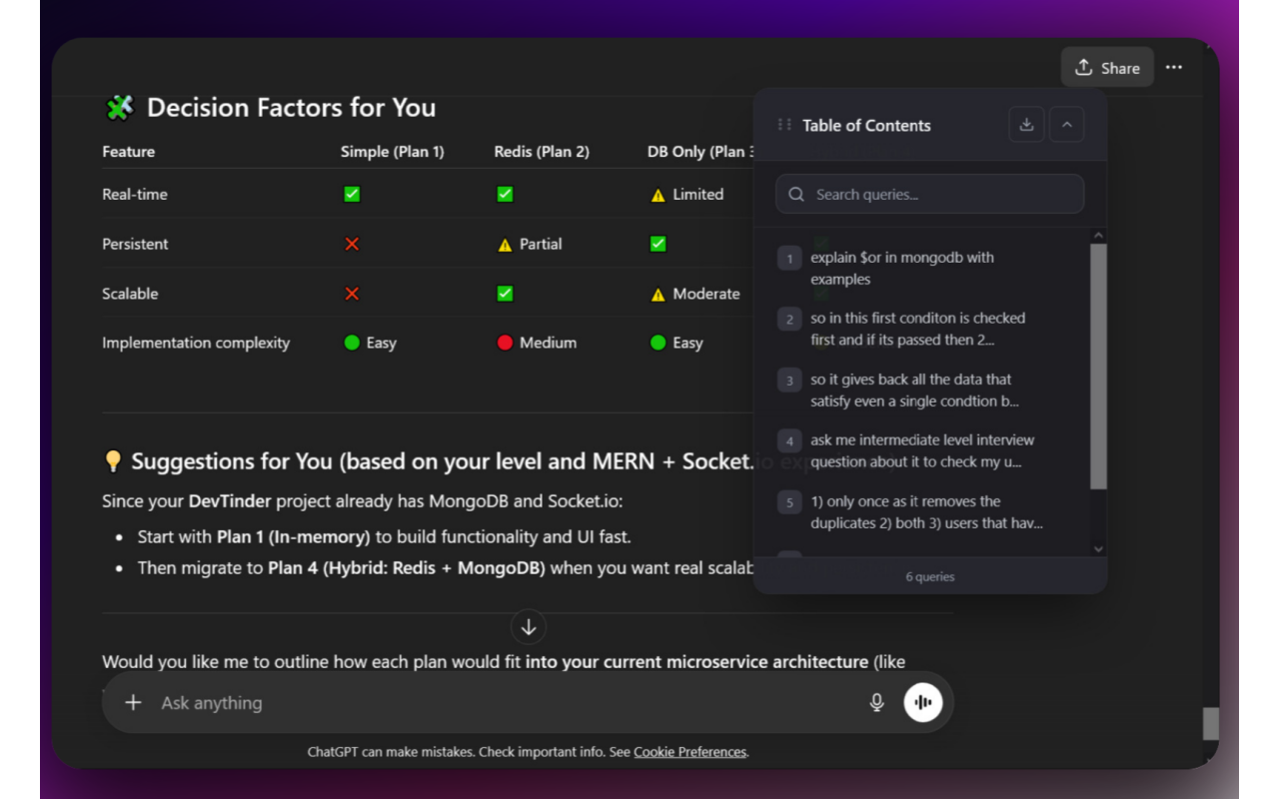
Task: Click the Share button
Action: [1107, 67]
